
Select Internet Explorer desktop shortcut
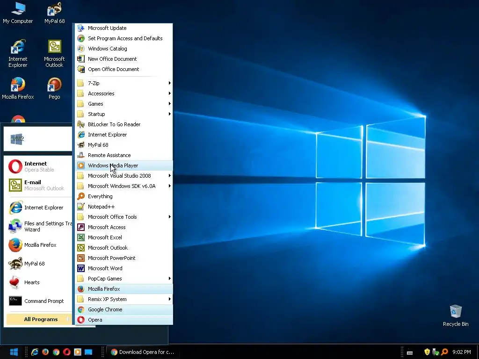[x=18, y=53]
